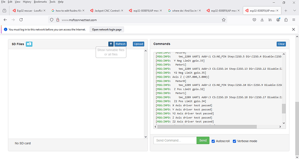Viewport: 299px width, 159px height.
Task: Open the Help menu
Action: pos(61,2)
